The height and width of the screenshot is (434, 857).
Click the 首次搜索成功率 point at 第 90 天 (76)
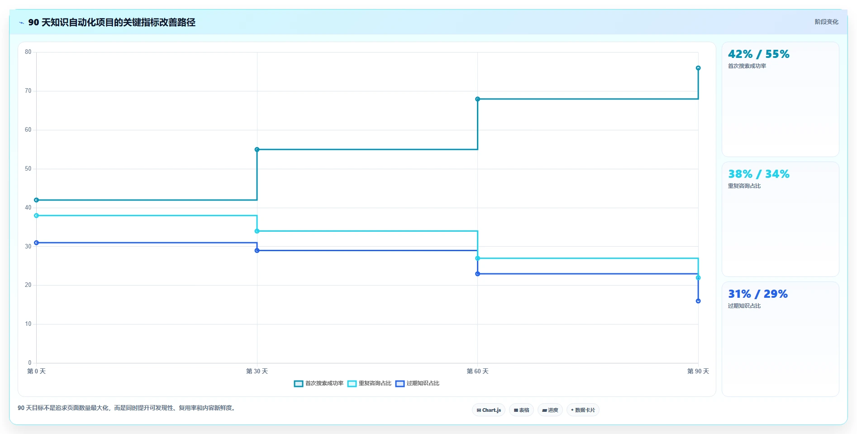click(x=698, y=68)
